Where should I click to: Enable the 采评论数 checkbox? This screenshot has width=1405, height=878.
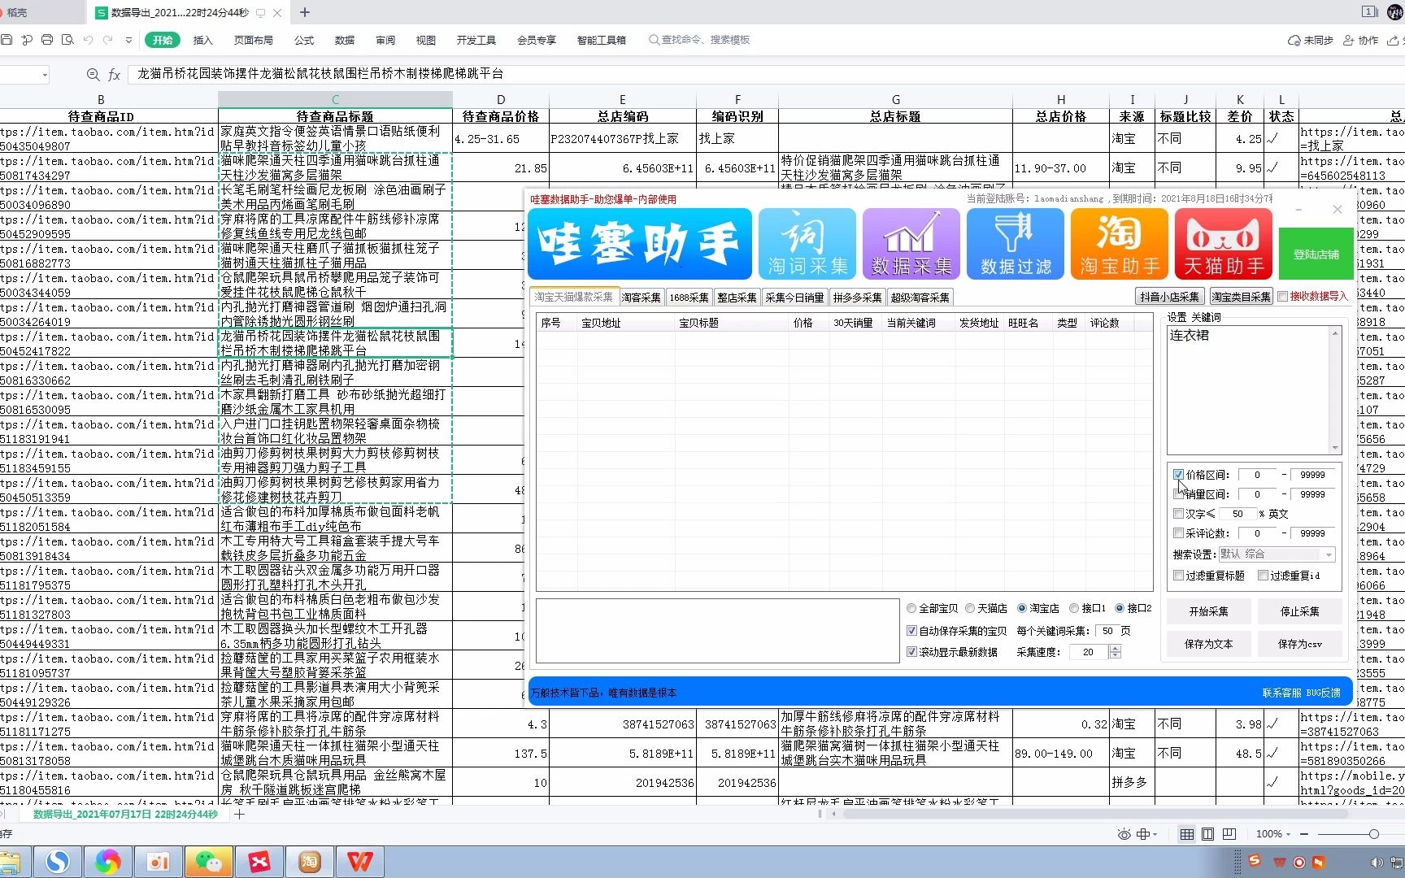[x=1178, y=533]
